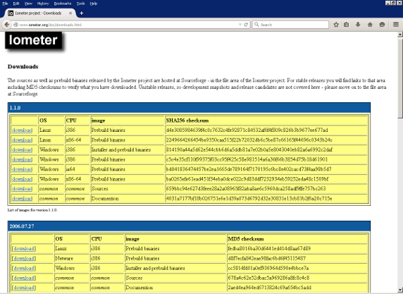Open the bookmarks list icon

click(x=347, y=25)
